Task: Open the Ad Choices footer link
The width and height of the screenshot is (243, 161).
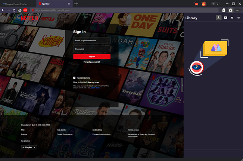Action: click(26, 141)
